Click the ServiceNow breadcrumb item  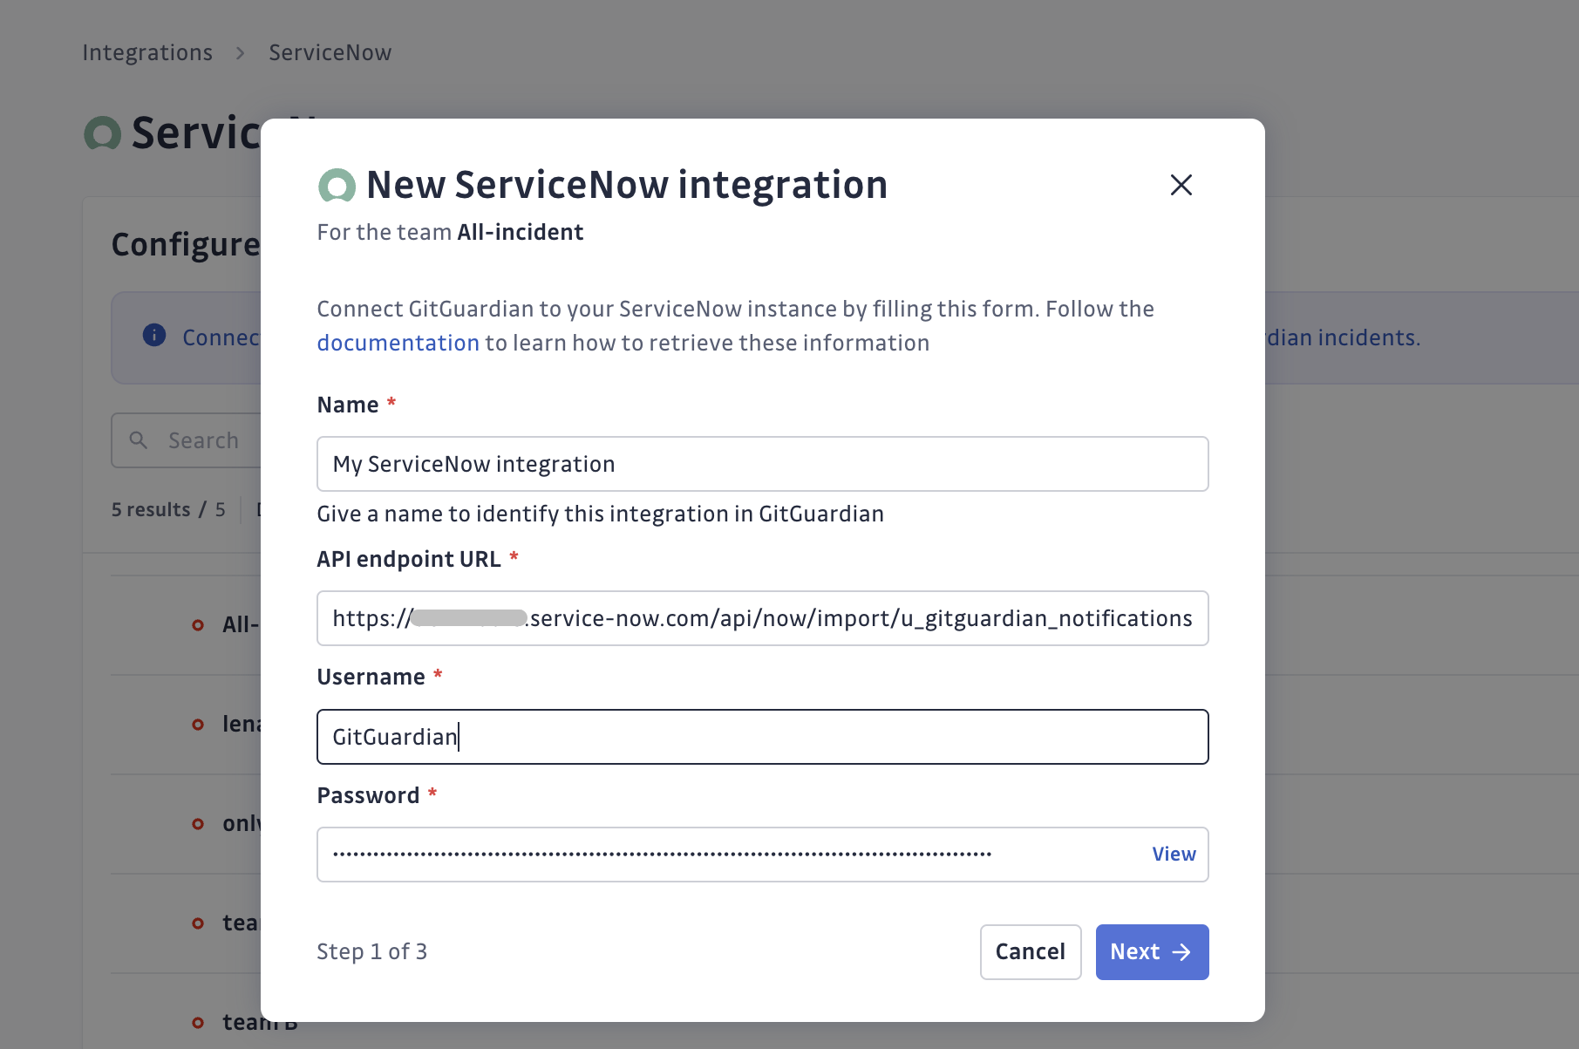(330, 53)
